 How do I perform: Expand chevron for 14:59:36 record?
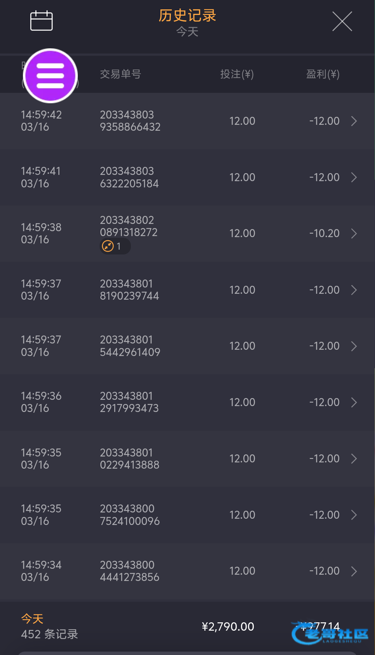click(354, 402)
